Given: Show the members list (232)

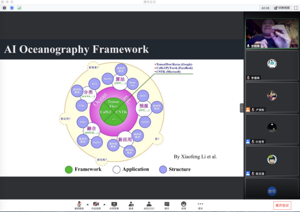Looking at the screenshot, I should tap(149, 206).
